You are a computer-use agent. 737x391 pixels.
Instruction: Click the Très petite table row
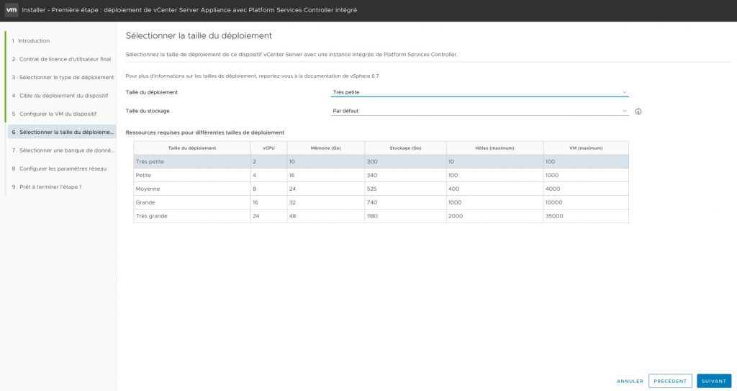(x=381, y=161)
